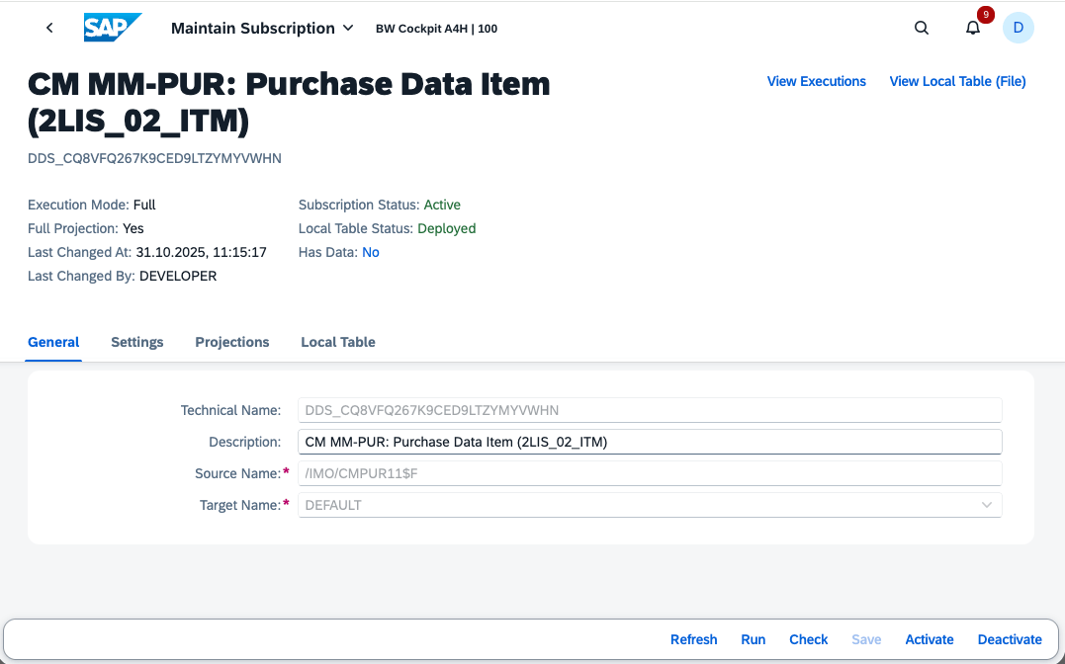Switch to the General tab
Viewport: 1065px width, 664px height.
tap(53, 342)
